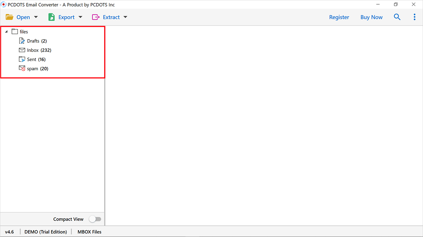Expand the Export dropdown arrow

point(81,17)
